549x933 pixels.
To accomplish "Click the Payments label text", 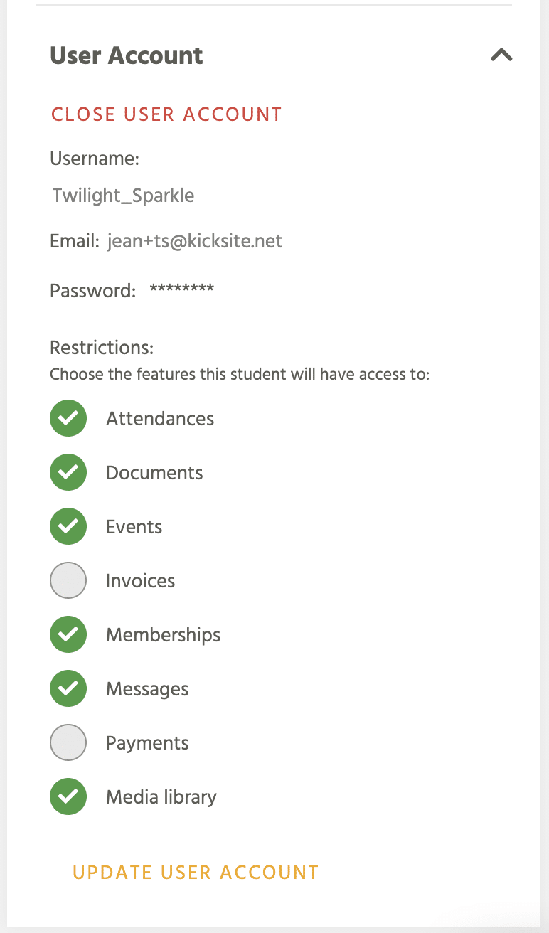I will point(147,743).
